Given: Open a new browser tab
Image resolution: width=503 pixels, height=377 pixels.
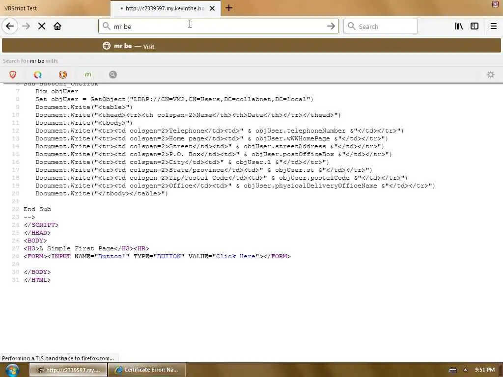Looking at the screenshot, I should (229, 8).
